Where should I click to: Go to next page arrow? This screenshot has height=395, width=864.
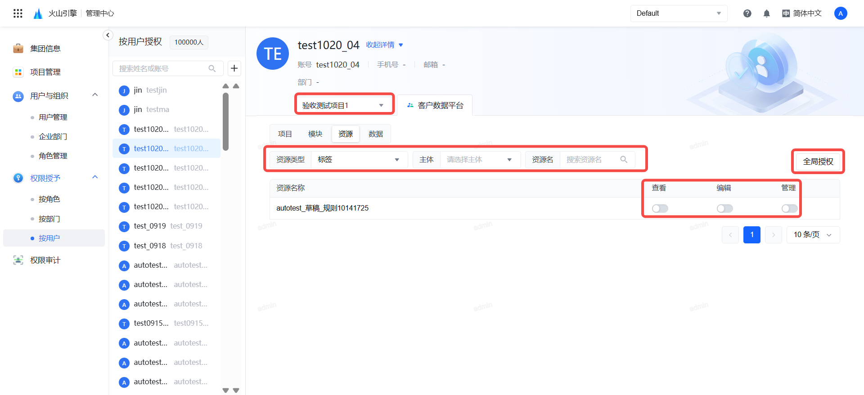tap(774, 235)
